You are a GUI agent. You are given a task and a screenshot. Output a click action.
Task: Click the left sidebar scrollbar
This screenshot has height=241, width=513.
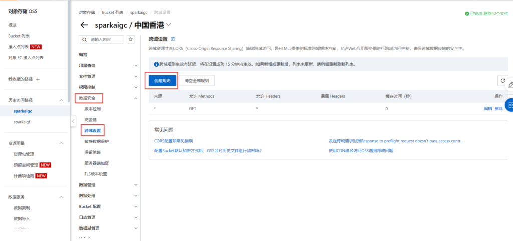pyautogui.click(x=68, y=52)
